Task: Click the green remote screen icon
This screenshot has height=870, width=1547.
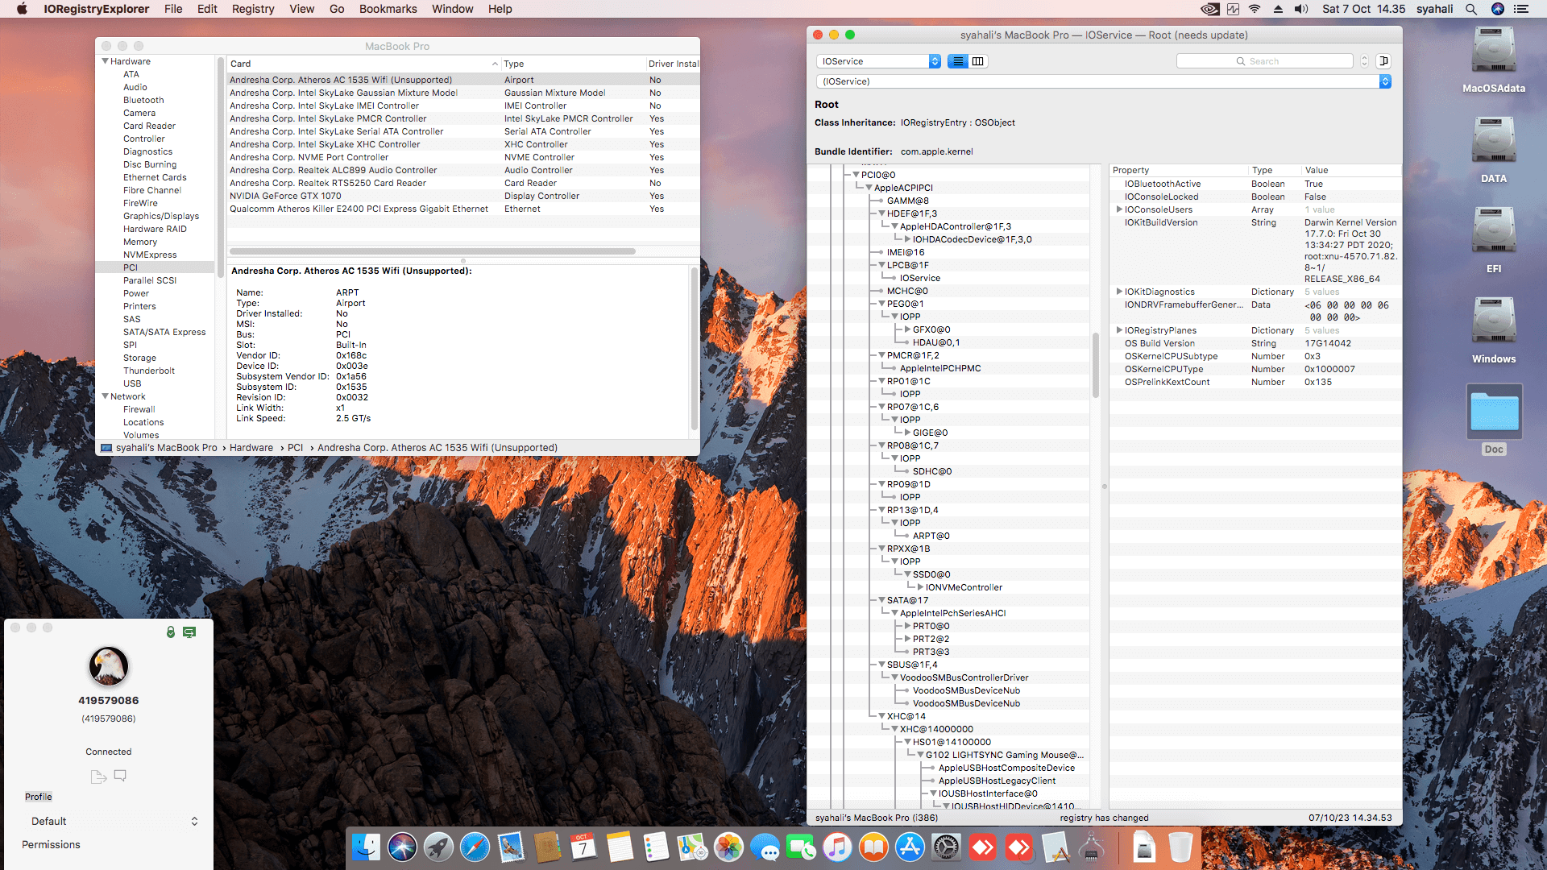Action: point(189,632)
